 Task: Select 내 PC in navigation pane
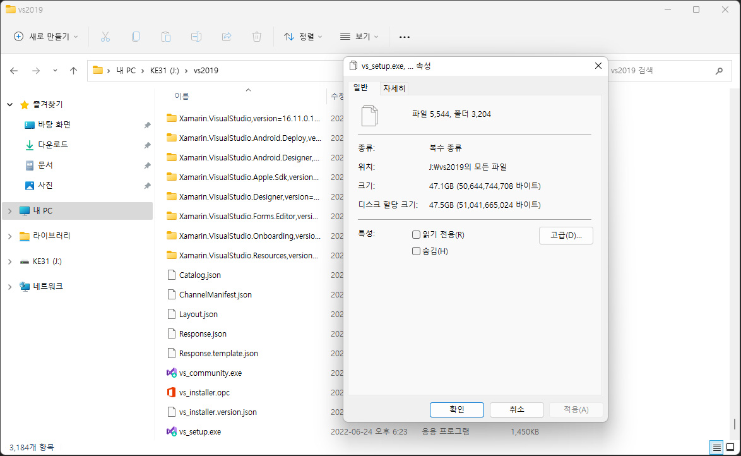pyautogui.click(x=78, y=210)
